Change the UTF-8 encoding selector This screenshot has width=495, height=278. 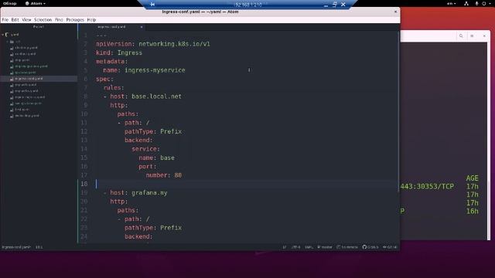pyautogui.click(x=295, y=247)
